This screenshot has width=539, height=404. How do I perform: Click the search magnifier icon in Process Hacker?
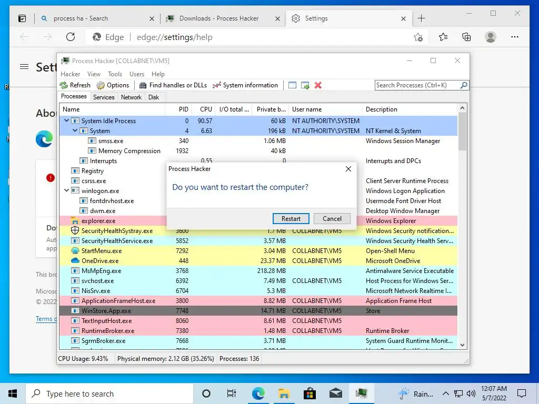tap(464, 85)
